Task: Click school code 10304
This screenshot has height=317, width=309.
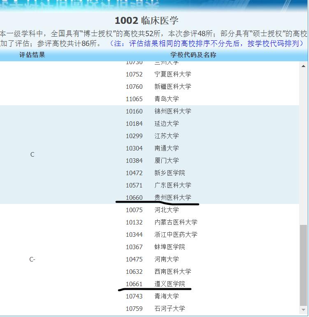Action: coord(134,148)
